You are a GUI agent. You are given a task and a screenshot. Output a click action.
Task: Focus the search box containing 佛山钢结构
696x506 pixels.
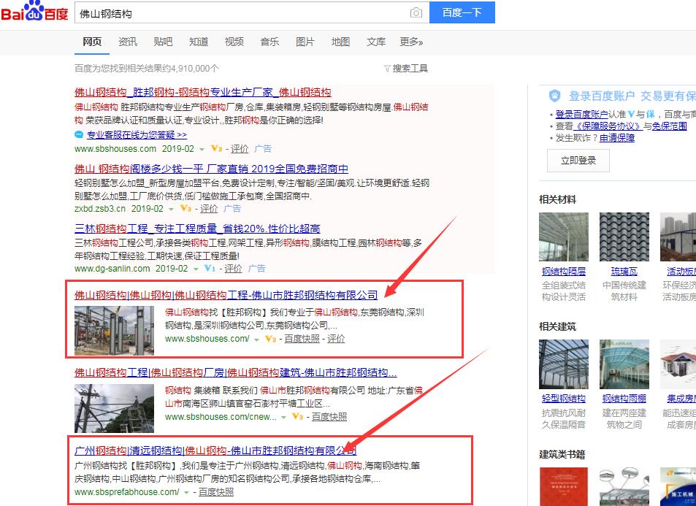coord(241,13)
